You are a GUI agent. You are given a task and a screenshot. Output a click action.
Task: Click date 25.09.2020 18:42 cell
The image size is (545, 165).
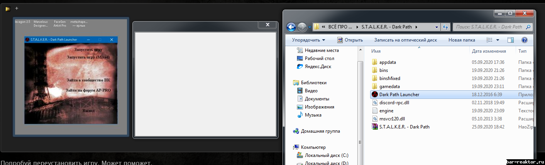tap(488, 127)
